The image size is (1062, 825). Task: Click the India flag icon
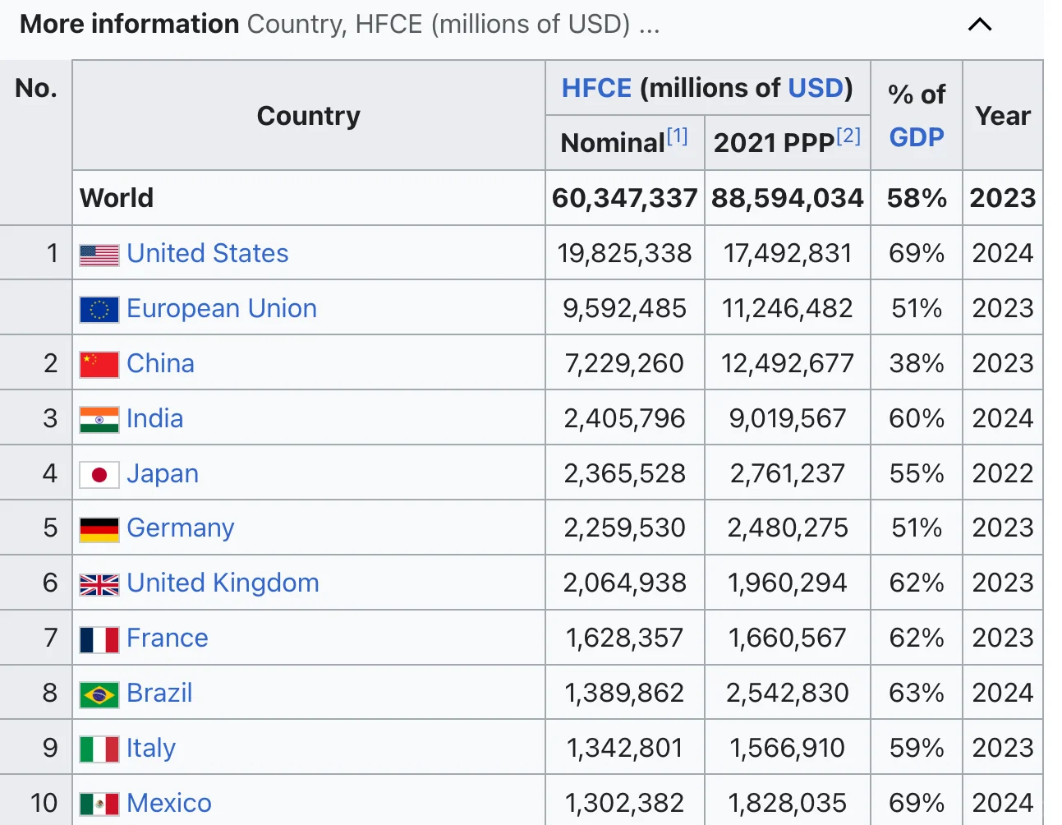(x=99, y=420)
